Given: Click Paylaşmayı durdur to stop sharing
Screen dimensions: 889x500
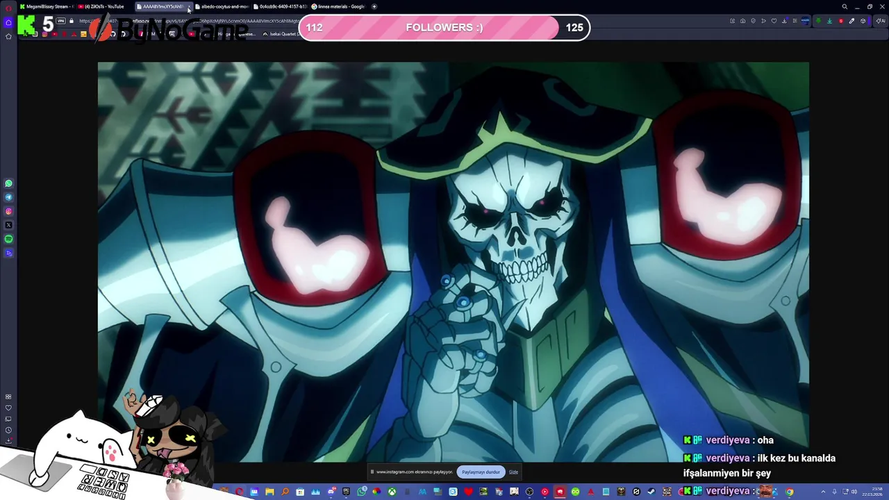Looking at the screenshot, I should (481, 472).
